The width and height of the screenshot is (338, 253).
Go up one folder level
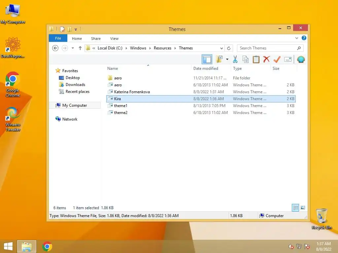tap(80, 48)
